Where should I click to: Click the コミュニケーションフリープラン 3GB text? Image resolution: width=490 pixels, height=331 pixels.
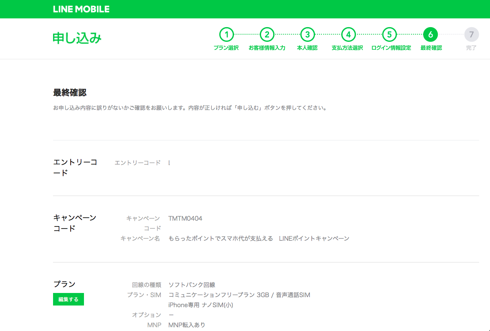(219, 295)
